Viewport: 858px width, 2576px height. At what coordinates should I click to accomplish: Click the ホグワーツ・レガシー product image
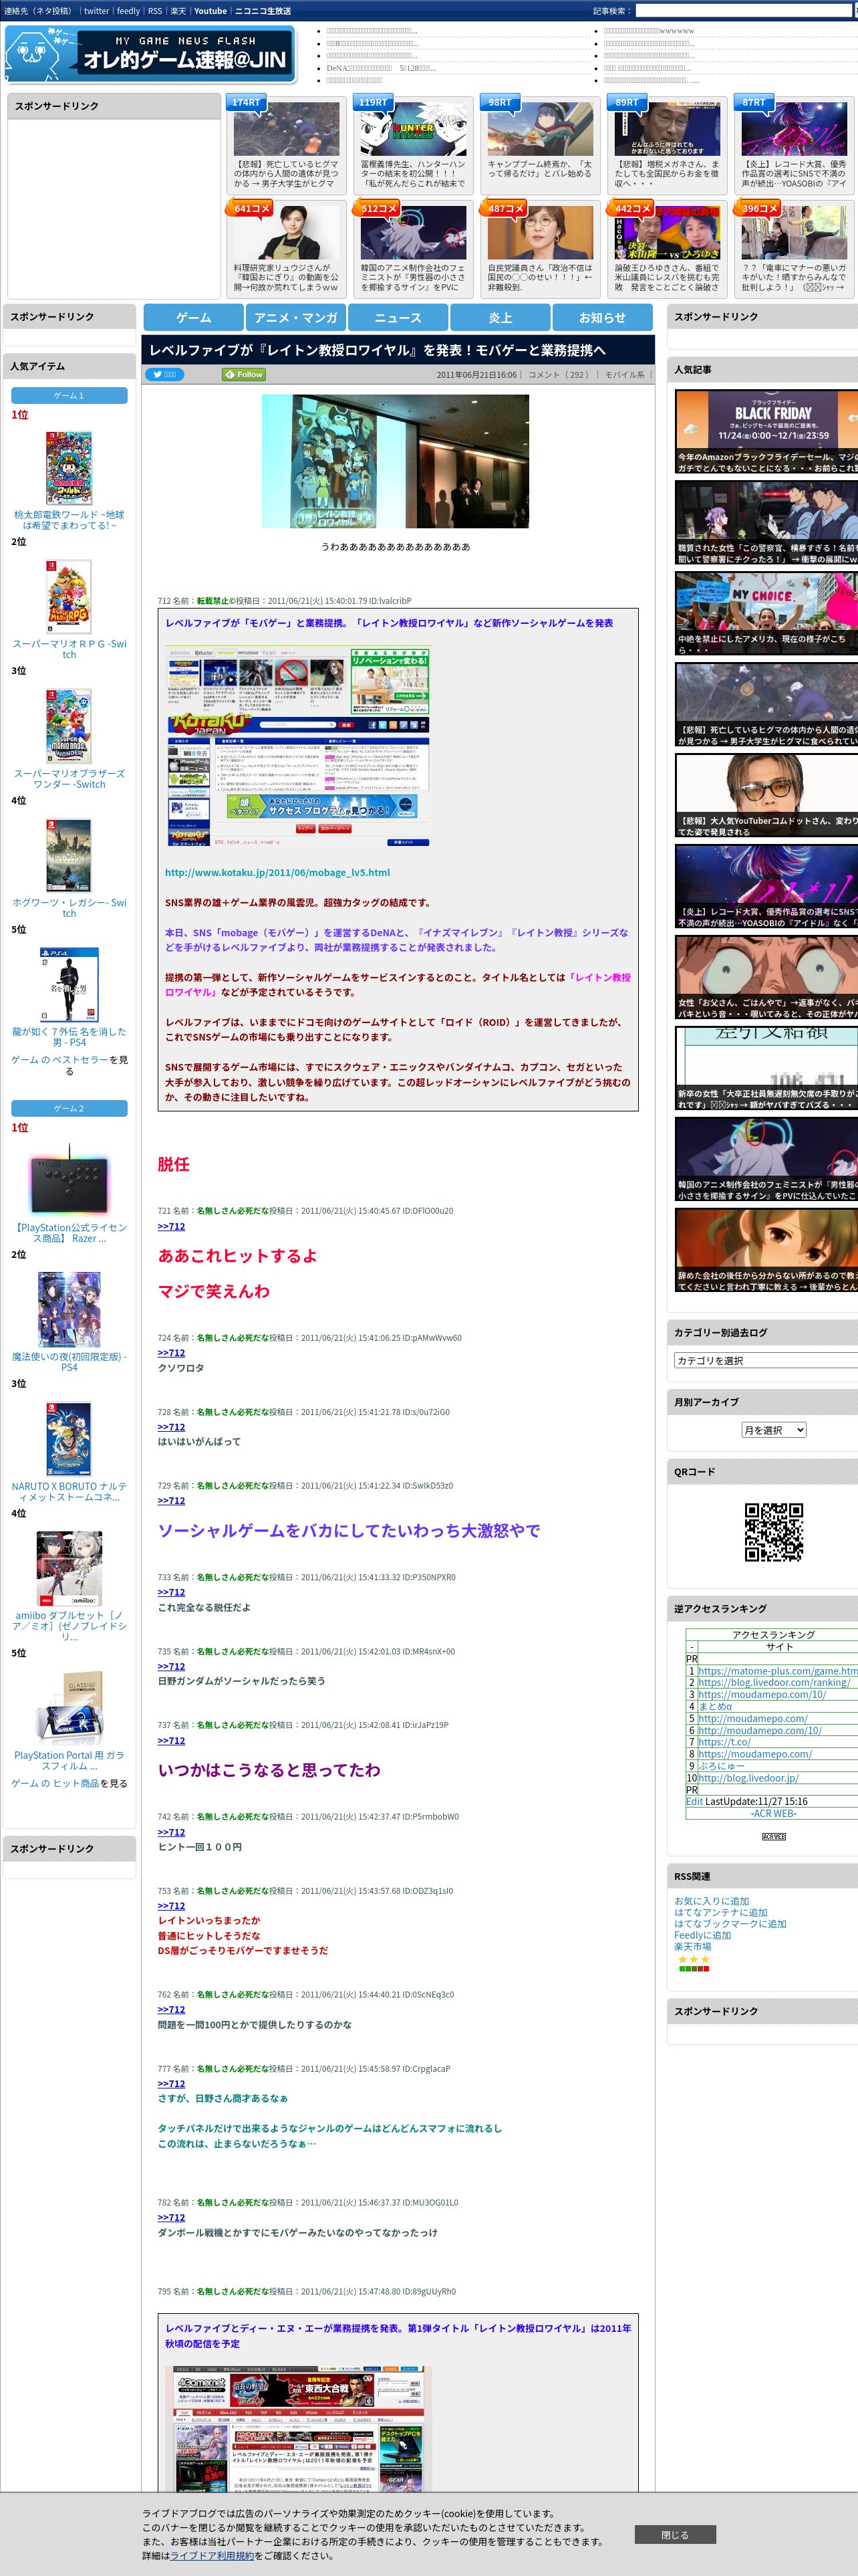point(69,855)
